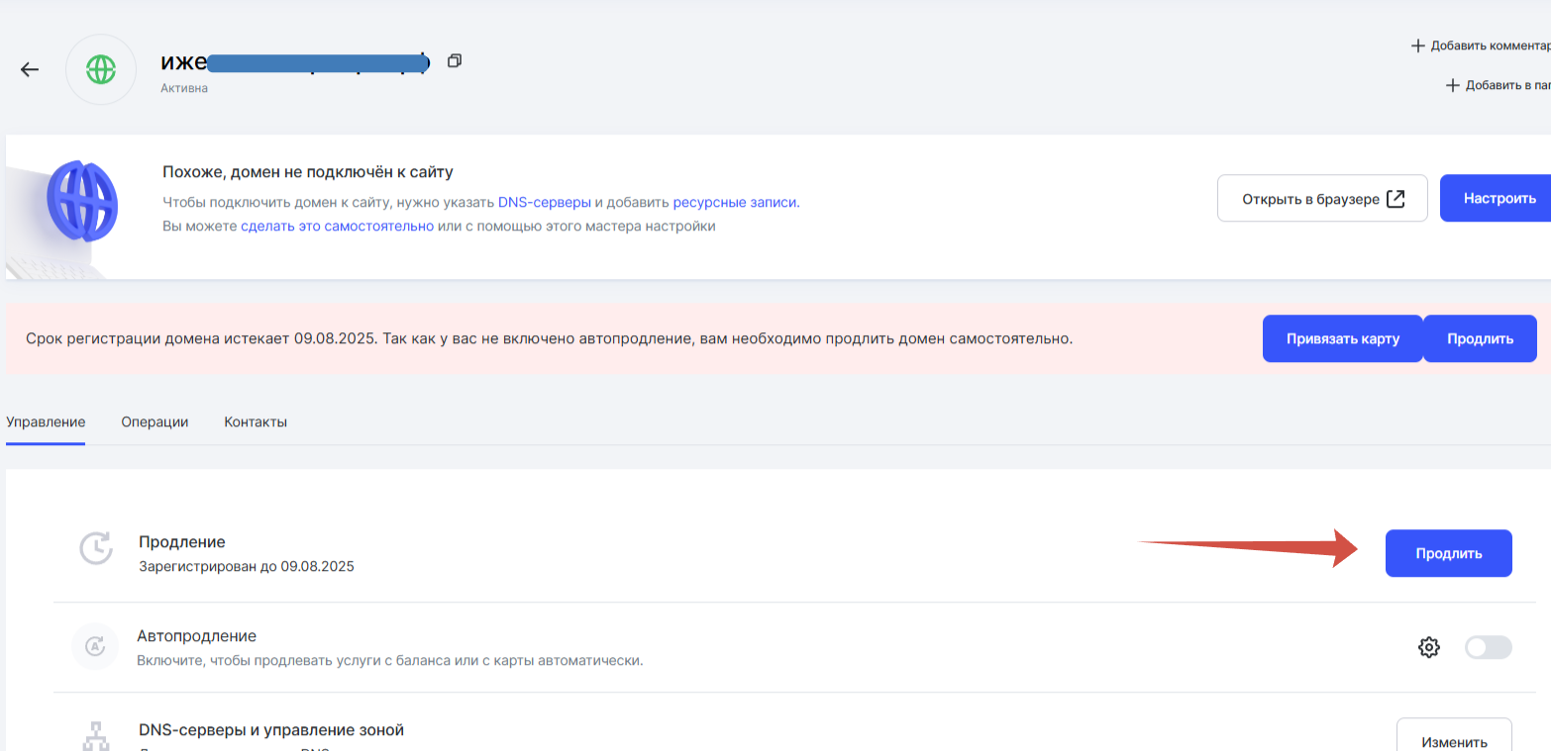This screenshot has width=1551, height=751.
Task: Select the Управление tab
Action: point(46,422)
